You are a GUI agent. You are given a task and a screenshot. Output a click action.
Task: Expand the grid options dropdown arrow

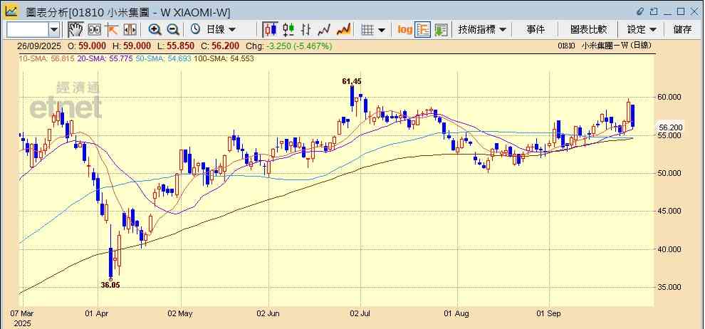pyautogui.click(x=382, y=30)
